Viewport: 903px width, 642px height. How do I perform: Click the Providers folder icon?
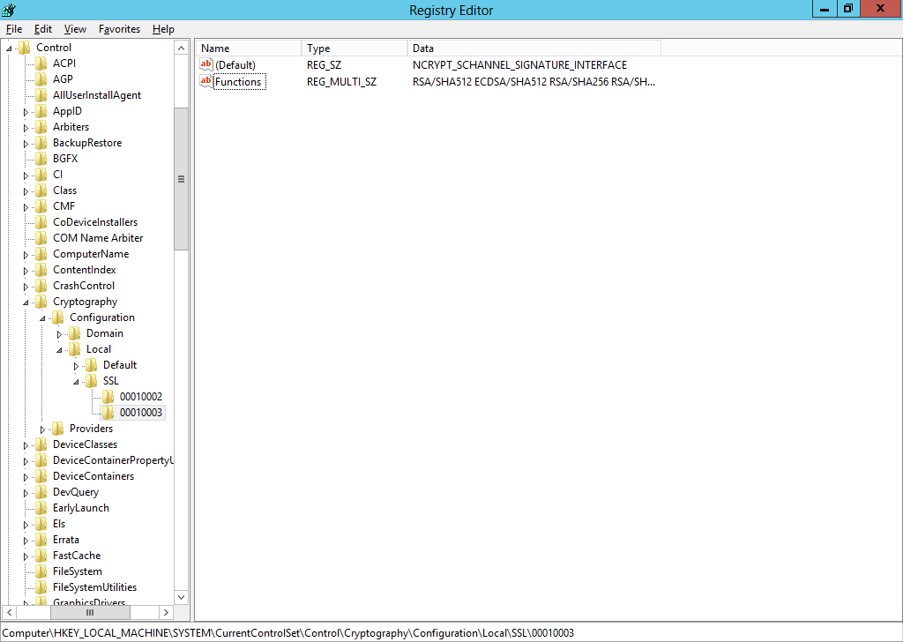pyautogui.click(x=57, y=429)
